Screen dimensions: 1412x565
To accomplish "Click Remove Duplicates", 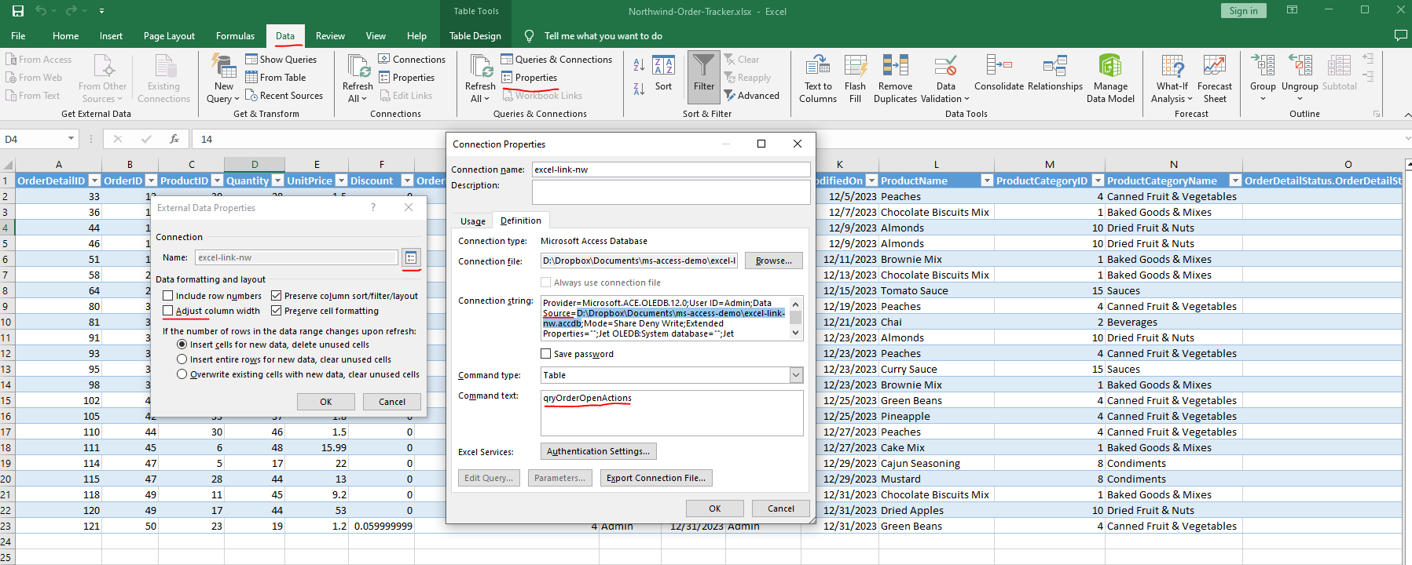I will [x=895, y=78].
